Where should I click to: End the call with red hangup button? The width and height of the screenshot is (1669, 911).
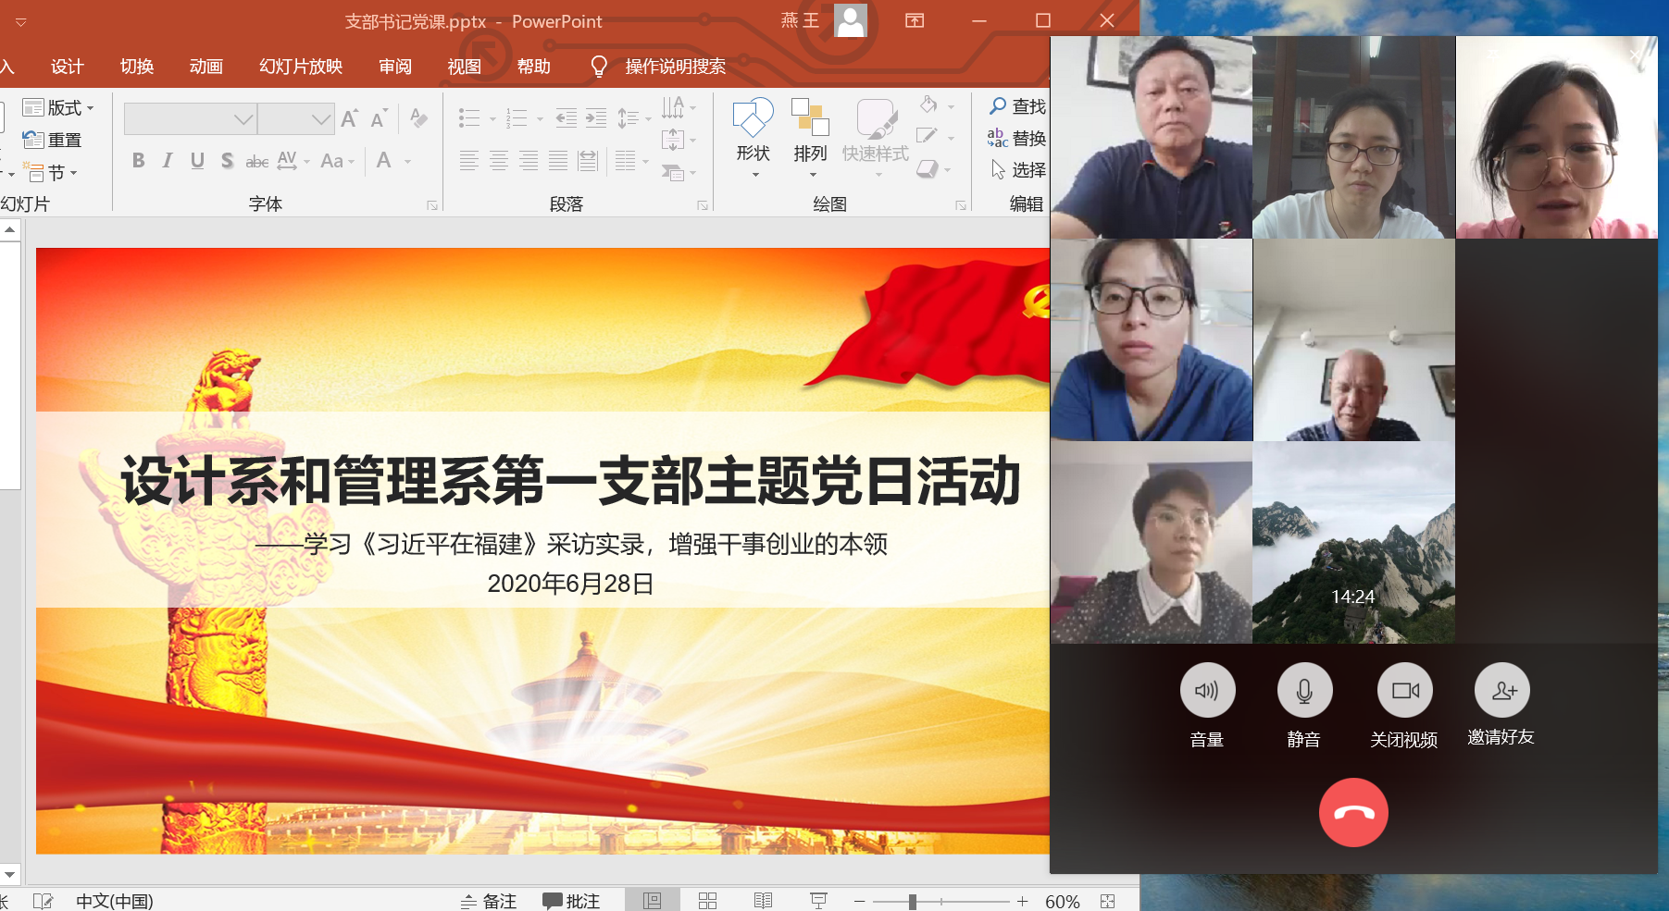pos(1353,812)
